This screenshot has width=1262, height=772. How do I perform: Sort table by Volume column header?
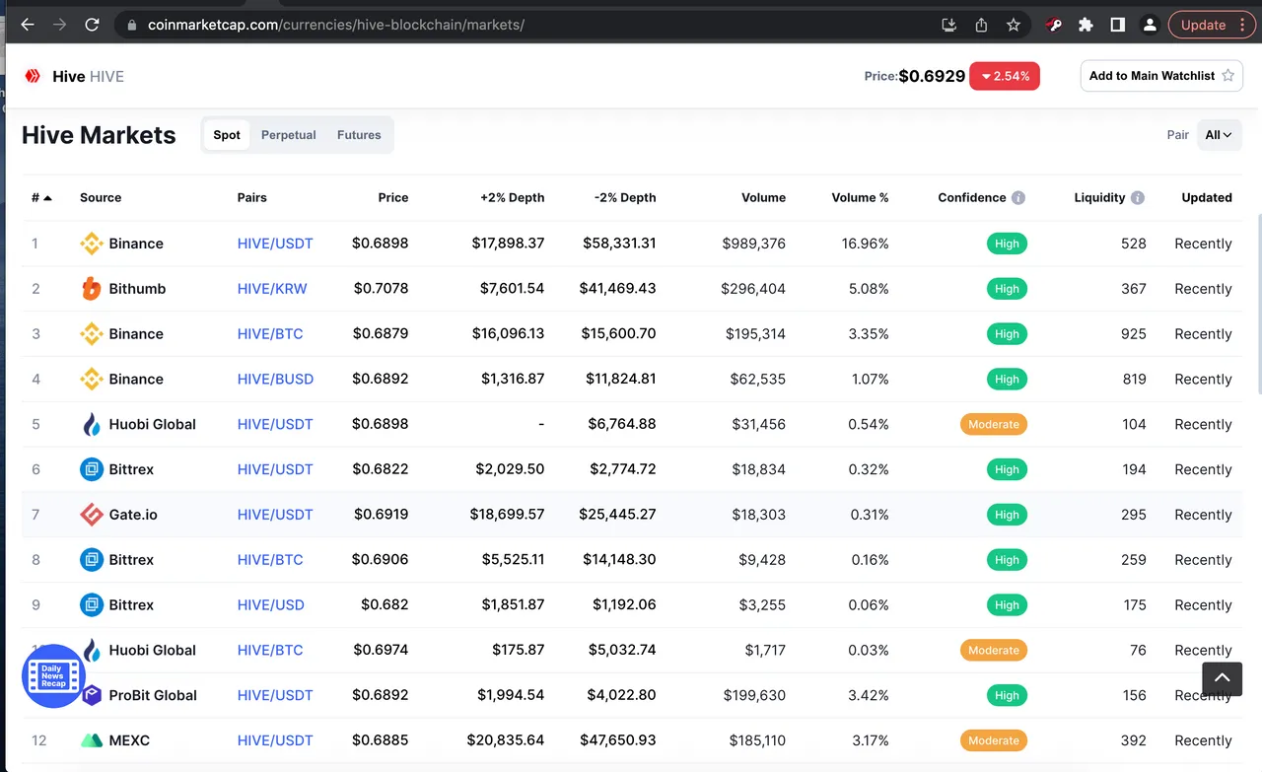(763, 197)
